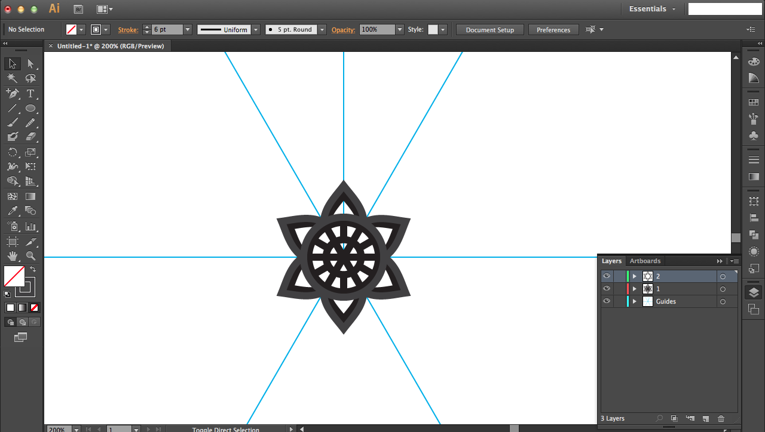Select the Eraser tool

[x=30, y=137]
